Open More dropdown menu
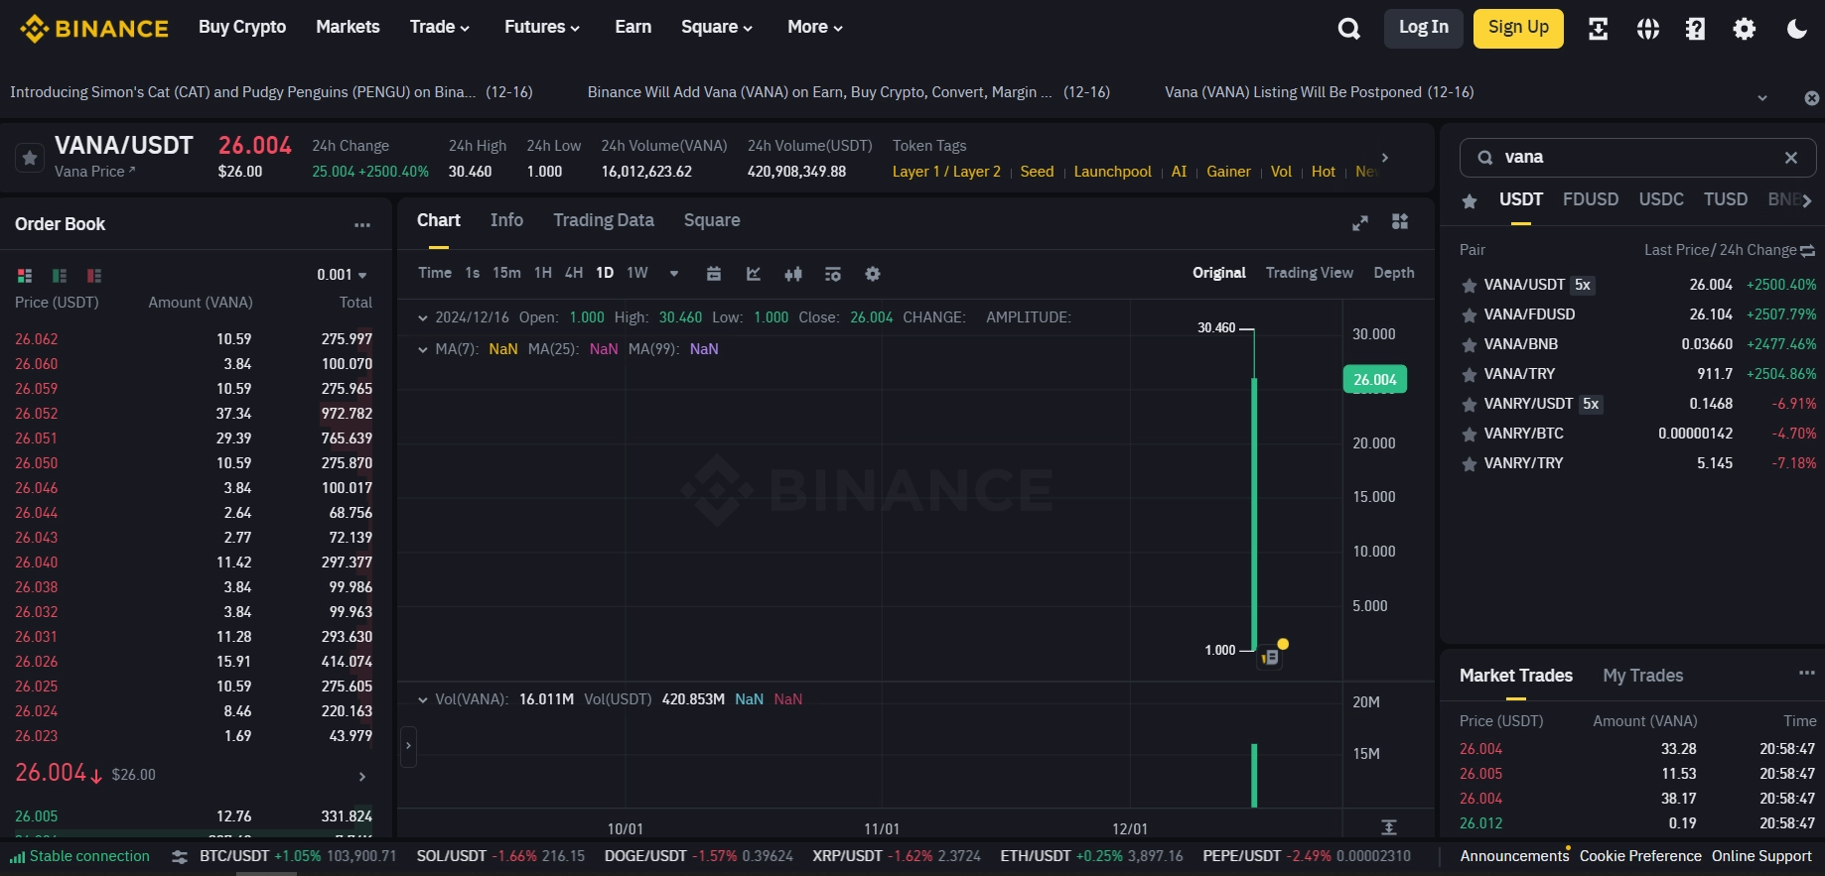The height and width of the screenshot is (876, 1825). [815, 27]
